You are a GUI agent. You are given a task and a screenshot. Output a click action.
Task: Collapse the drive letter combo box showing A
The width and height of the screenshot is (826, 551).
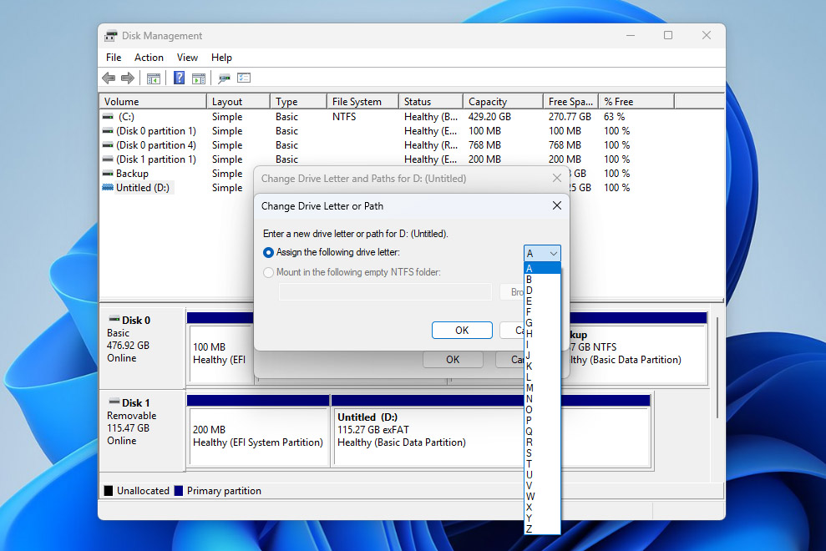coord(542,253)
